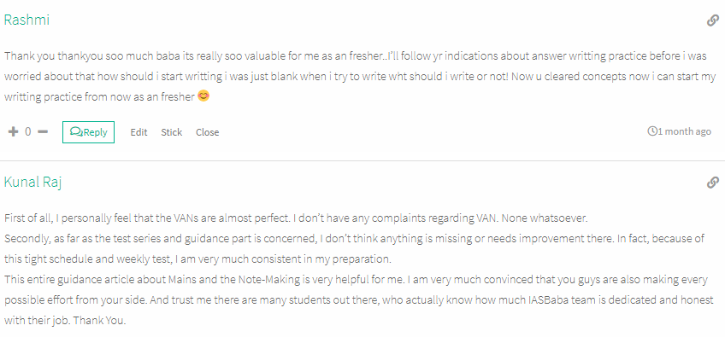Click the clock icon beside 1 month ago
The height and width of the screenshot is (337, 725).
[x=652, y=131]
